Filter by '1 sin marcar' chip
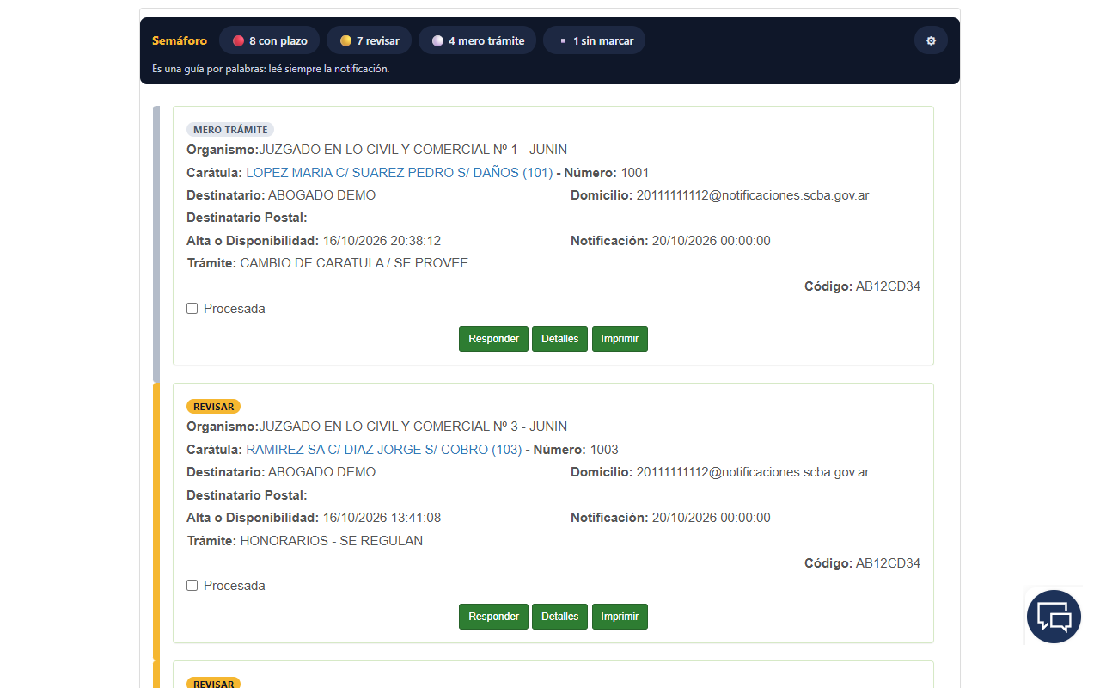Image resolution: width=1100 pixels, height=688 pixels. coord(594,40)
